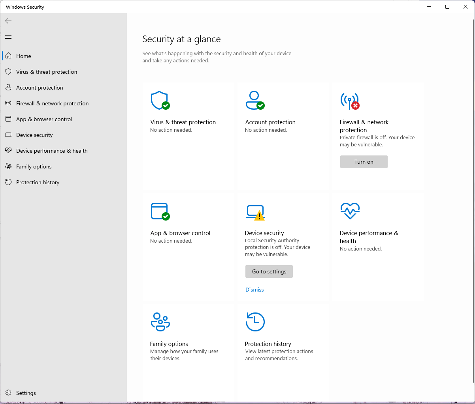Open the large Family options people icon
The width and height of the screenshot is (475, 404).
click(x=160, y=322)
